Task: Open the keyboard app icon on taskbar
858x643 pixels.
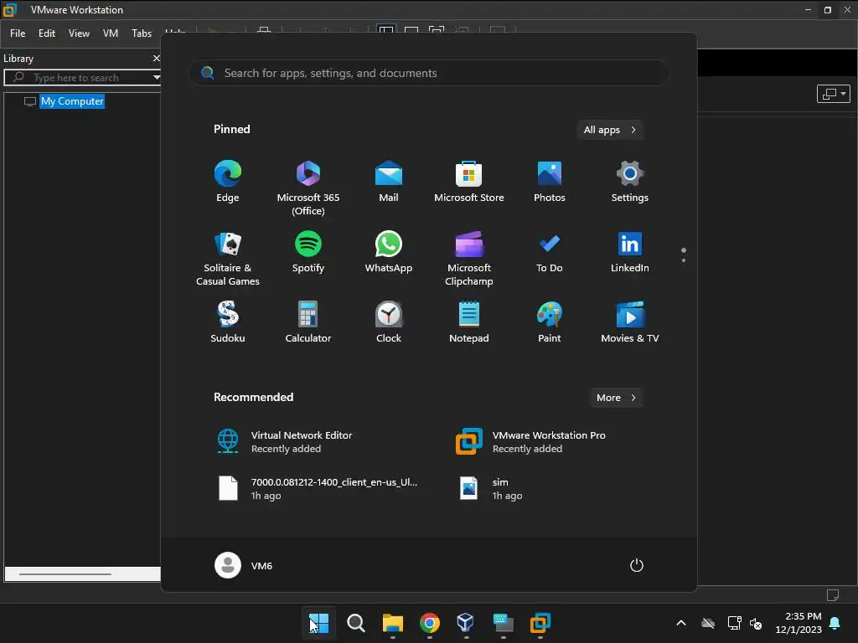Action: click(x=503, y=623)
